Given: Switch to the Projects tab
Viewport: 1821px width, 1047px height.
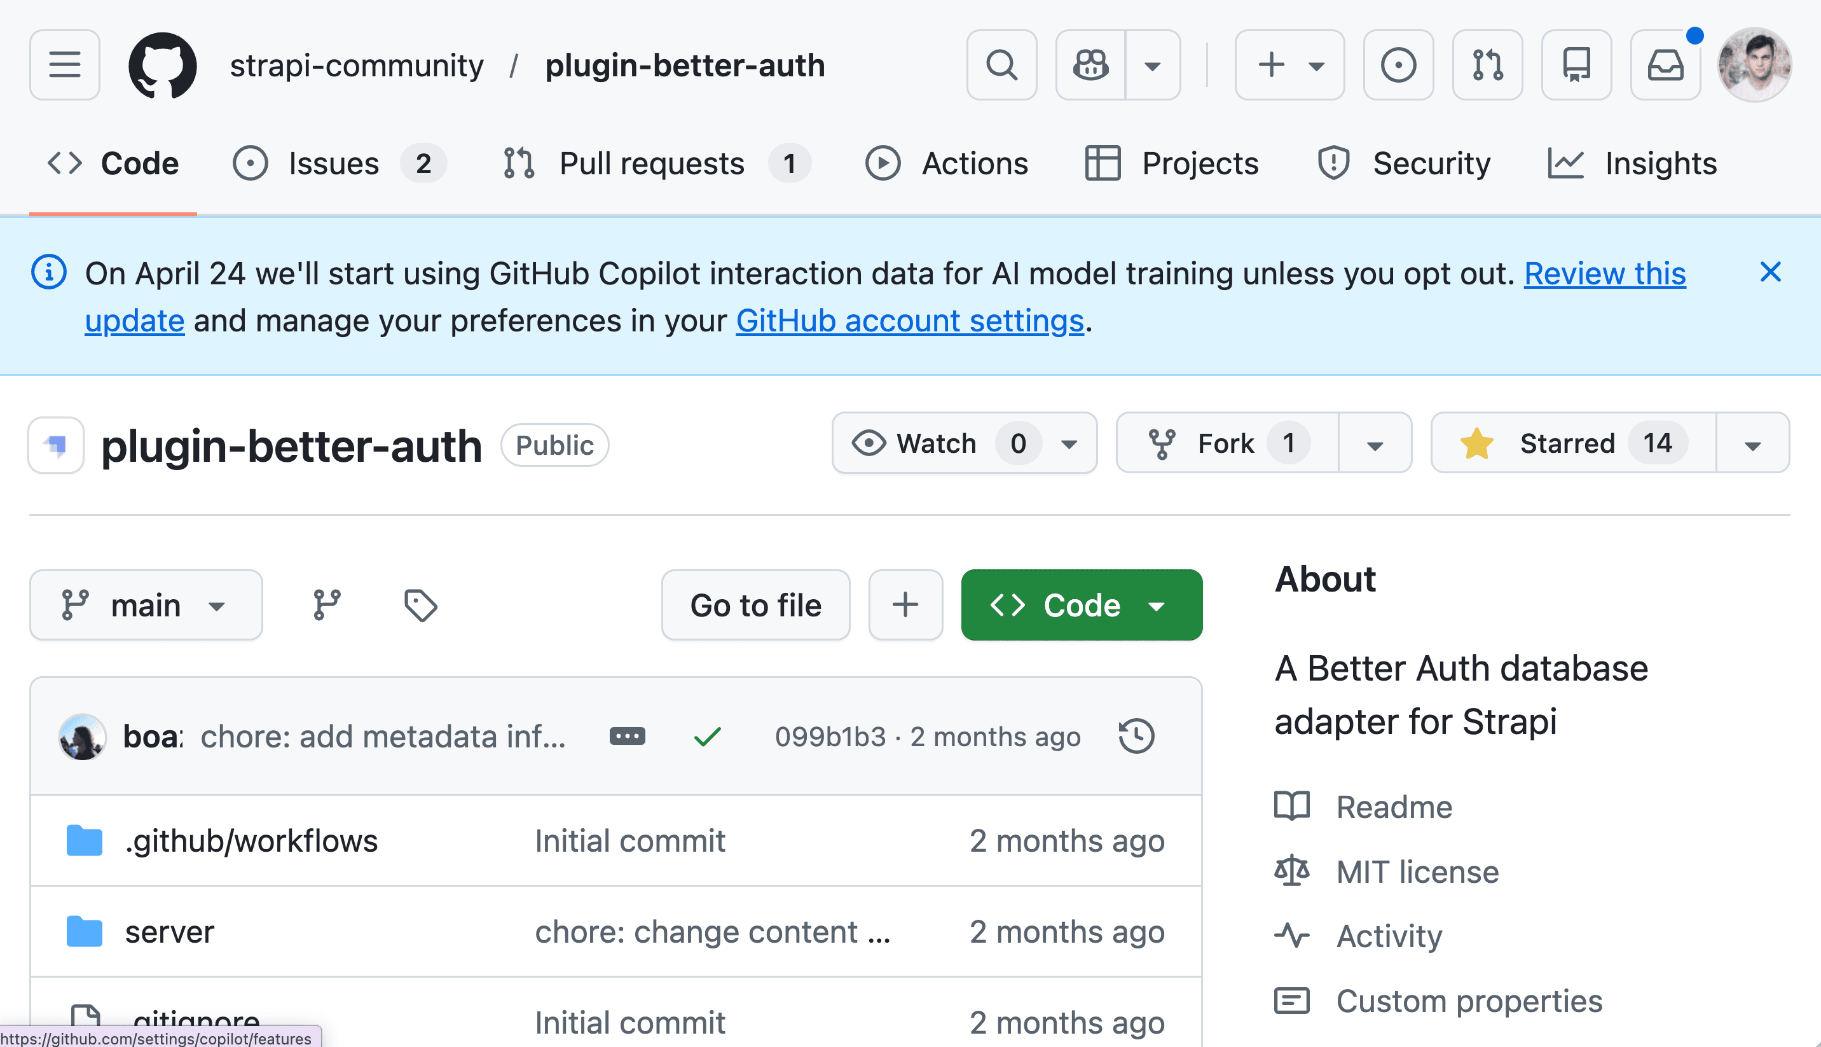Looking at the screenshot, I should [1171, 163].
